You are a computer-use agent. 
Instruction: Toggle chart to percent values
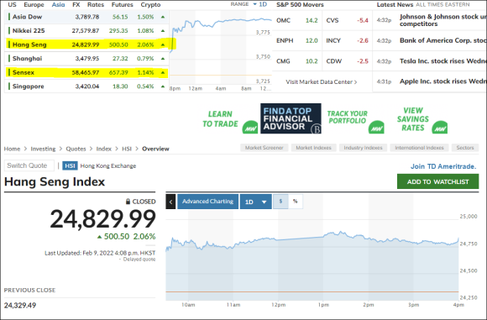pos(296,202)
